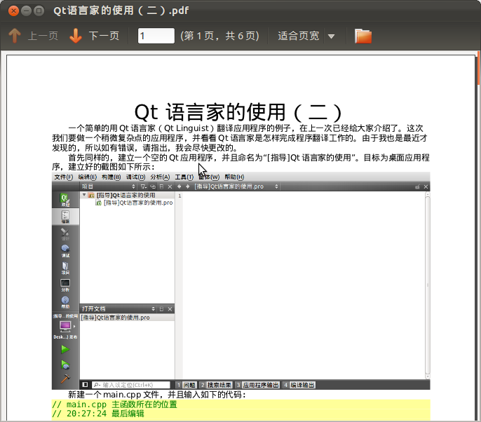Click the code comment line // main.cpp 主函数所在的位置
Image resolution: width=481 pixels, height=422 pixels.
tap(114, 404)
